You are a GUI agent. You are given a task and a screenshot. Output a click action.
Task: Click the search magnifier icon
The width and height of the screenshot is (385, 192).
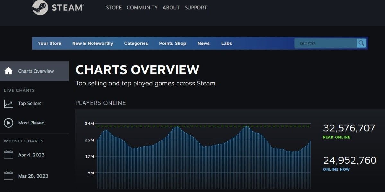[x=361, y=43]
